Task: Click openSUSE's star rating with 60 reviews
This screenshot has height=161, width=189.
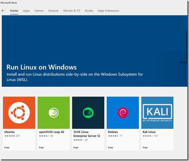Action: coord(46,136)
